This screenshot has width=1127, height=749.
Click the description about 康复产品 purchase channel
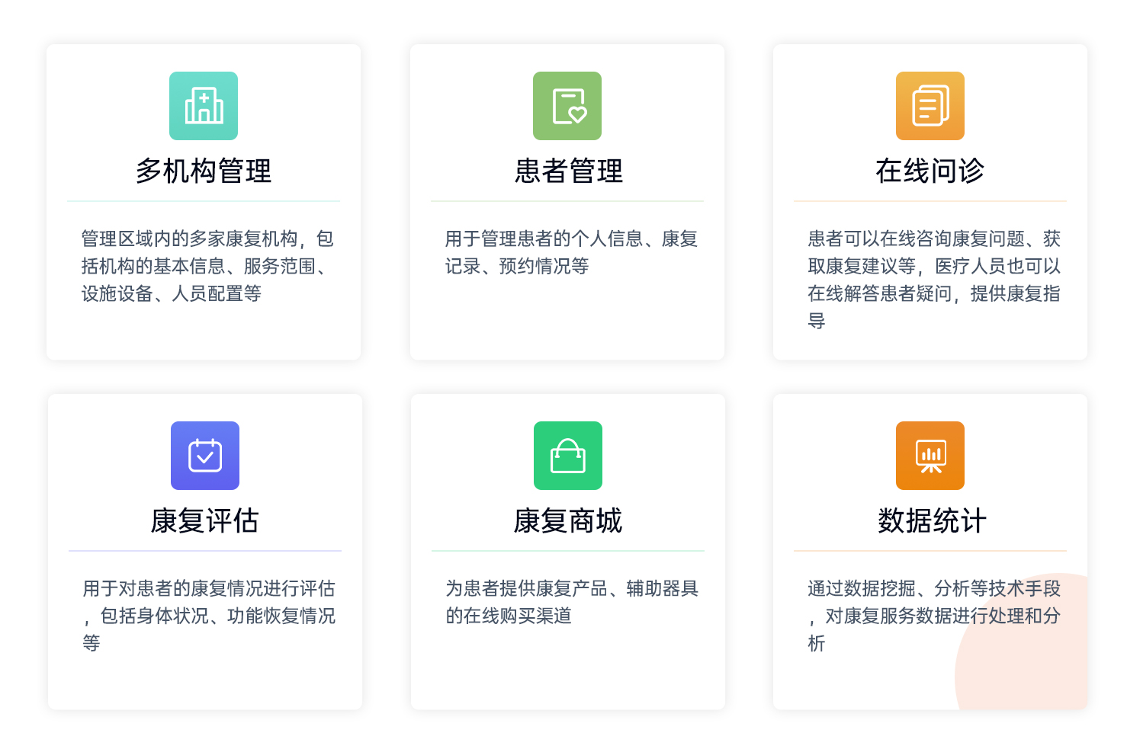pos(572,602)
